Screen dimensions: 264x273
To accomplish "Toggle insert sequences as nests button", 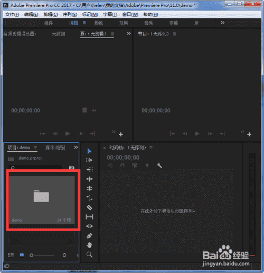I will (110, 165).
